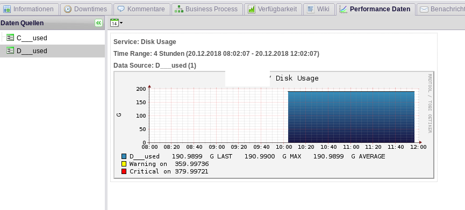This screenshot has height=210, width=465.
Task: Click the C___used data source icon
Action: 10,38
